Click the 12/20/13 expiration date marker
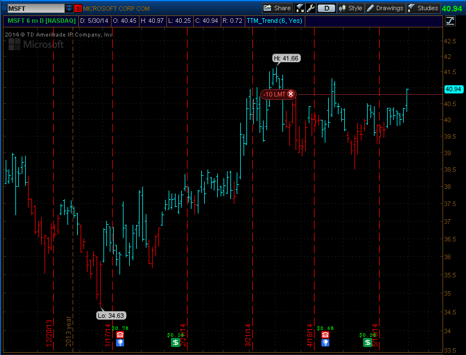The image size is (466, 355). 49,333
